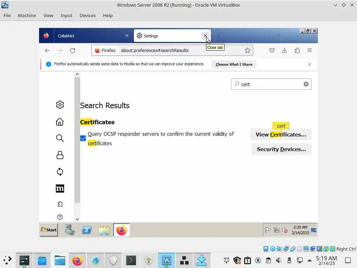Open Home settings category icon

60,122
